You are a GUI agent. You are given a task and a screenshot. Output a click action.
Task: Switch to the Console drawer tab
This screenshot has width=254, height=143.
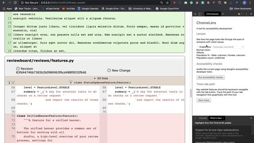point(203,118)
